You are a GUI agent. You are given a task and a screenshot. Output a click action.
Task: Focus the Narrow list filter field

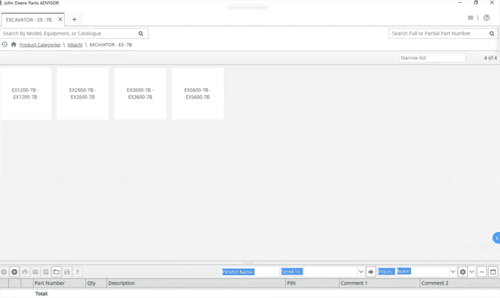[432, 58]
